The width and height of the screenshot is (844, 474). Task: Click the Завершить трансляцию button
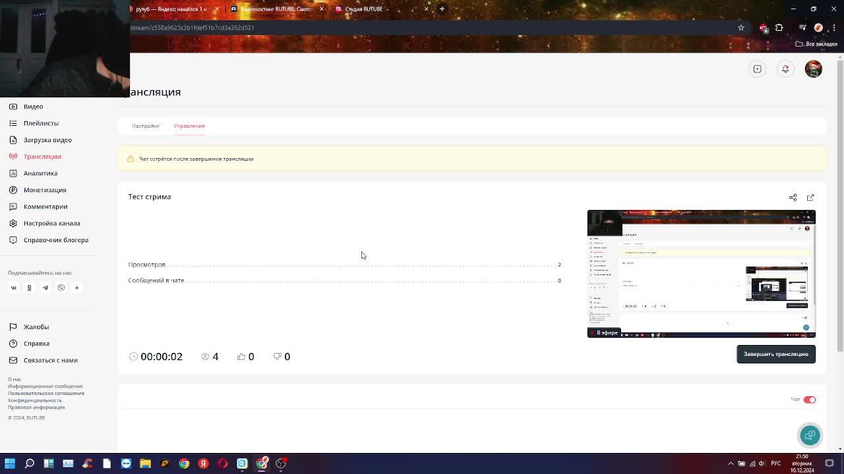[x=776, y=354]
